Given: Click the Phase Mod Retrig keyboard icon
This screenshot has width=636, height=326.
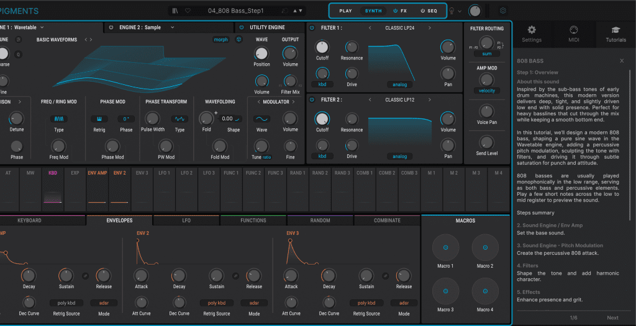Looking at the screenshot, I should pyautogui.click(x=99, y=119).
